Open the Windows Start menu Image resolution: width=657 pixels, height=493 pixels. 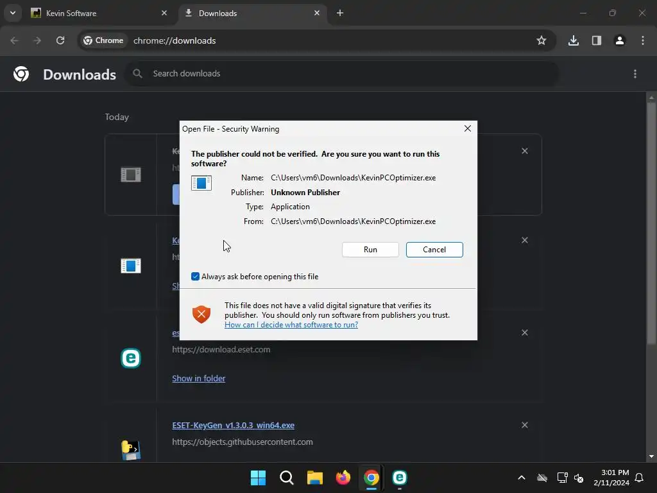(x=258, y=478)
